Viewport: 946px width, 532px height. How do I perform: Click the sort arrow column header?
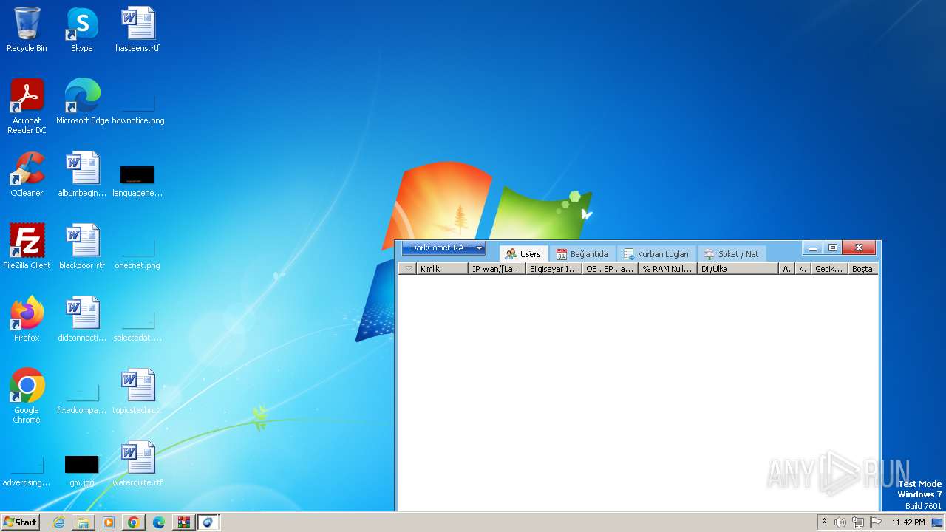408,269
